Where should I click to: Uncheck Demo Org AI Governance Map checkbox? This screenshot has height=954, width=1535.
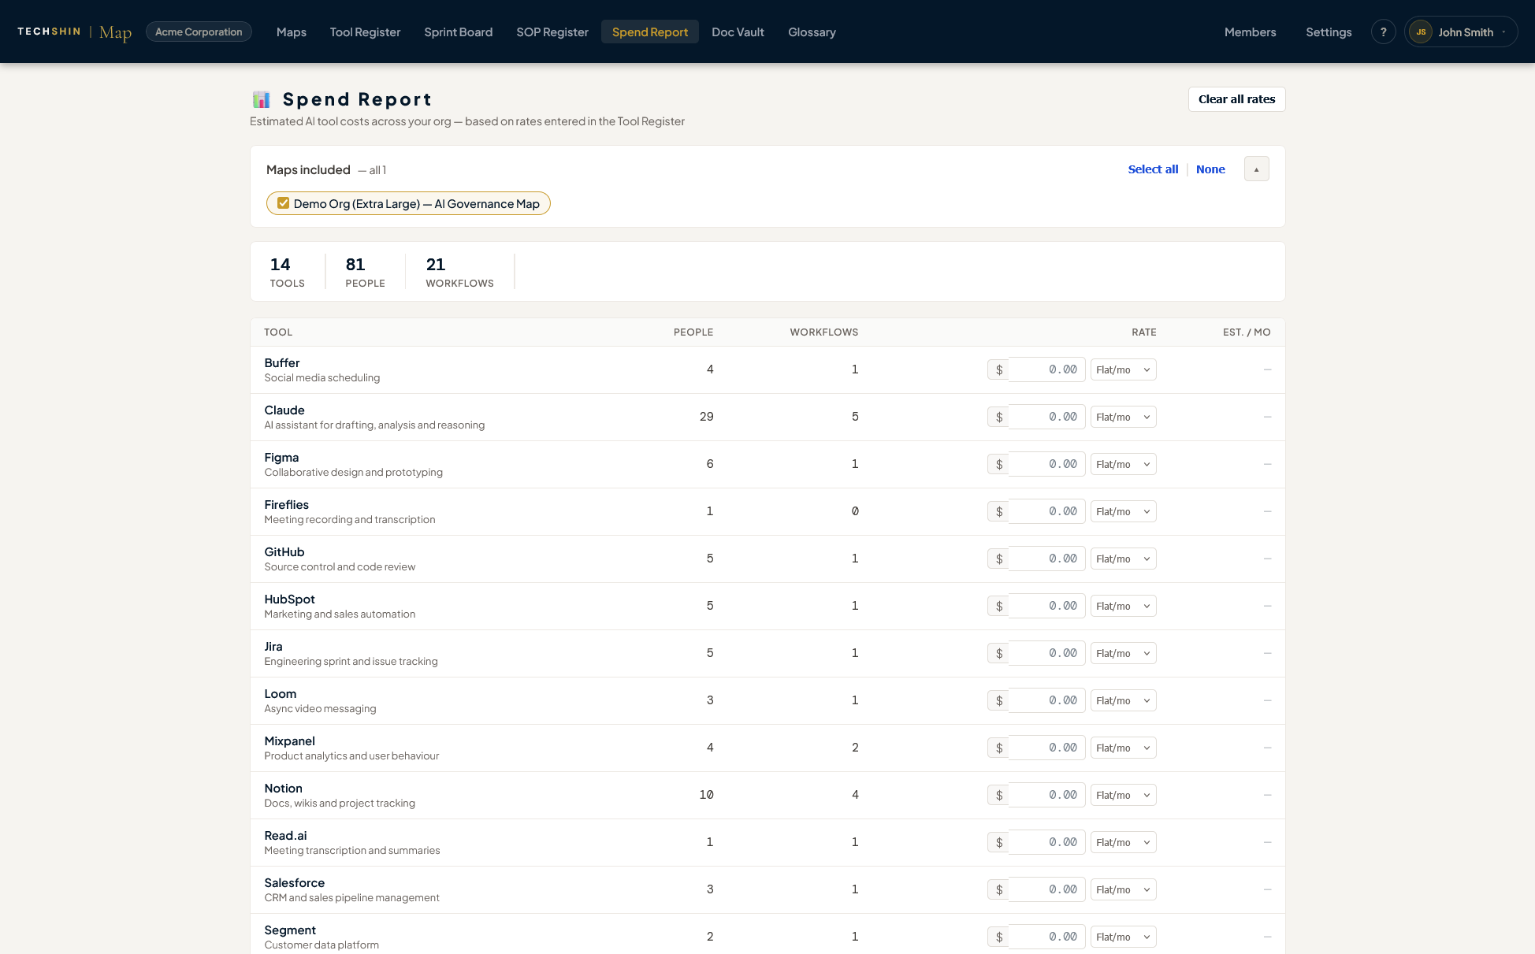tap(283, 203)
